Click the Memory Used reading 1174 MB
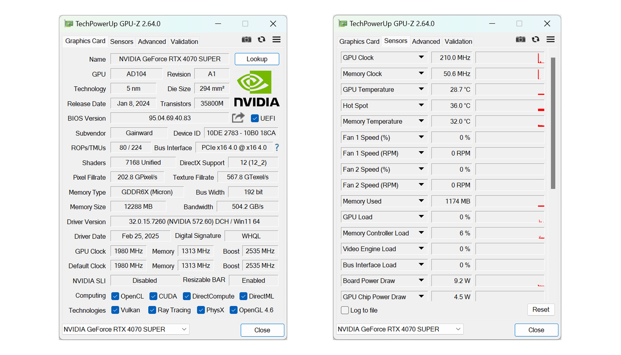Viewport: 621px width, 355px height. pyautogui.click(x=452, y=201)
